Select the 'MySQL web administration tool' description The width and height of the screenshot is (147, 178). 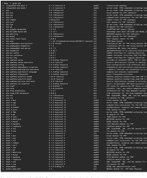121,167
